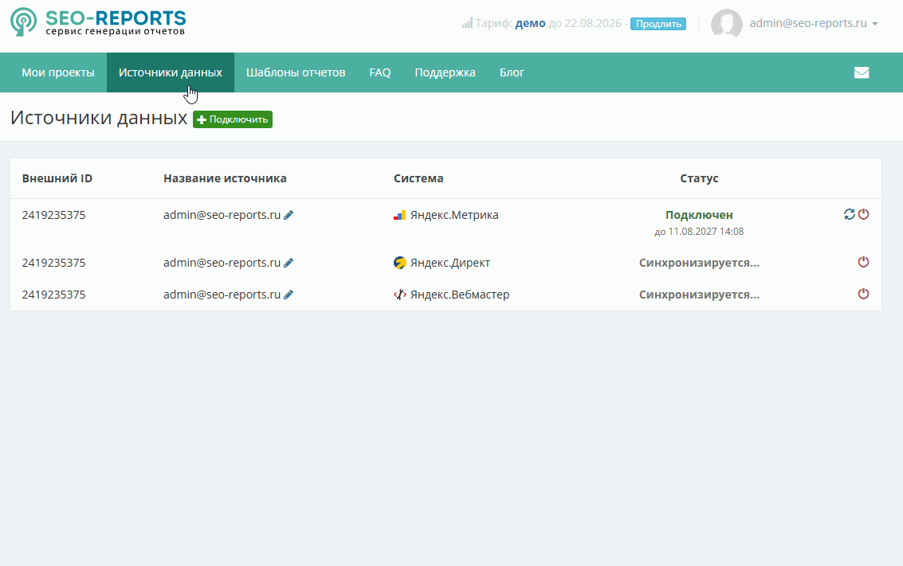Click source name in Яндекс.Метрика row
The height and width of the screenshot is (566, 903).
(222, 215)
